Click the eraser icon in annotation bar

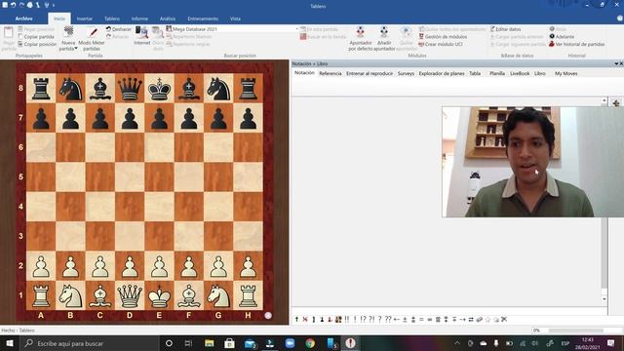click(x=480, y=319)
